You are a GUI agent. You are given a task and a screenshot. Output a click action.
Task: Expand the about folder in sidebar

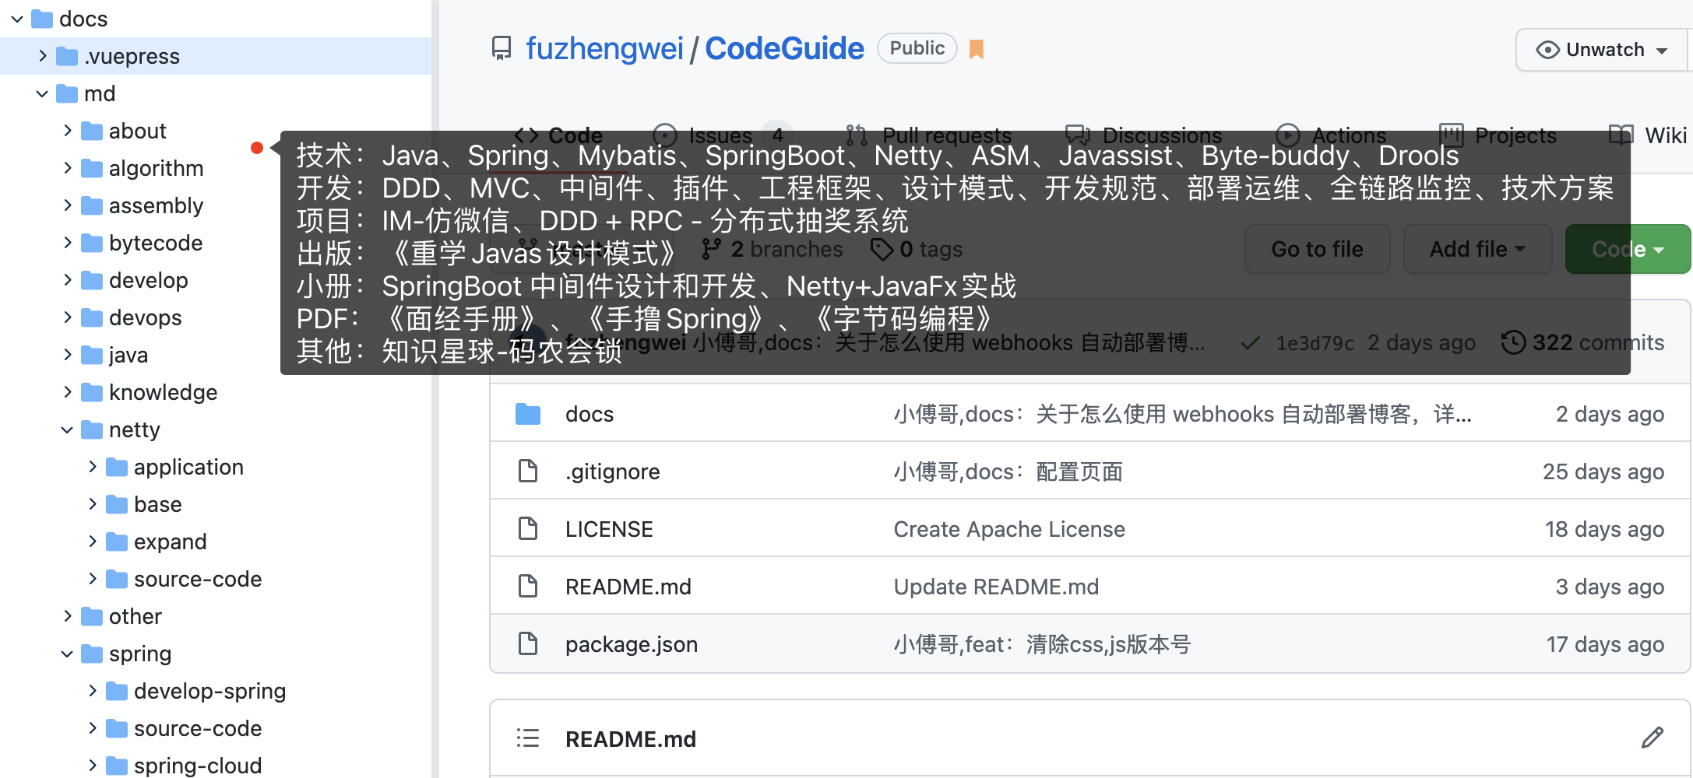tap(69, 131)
